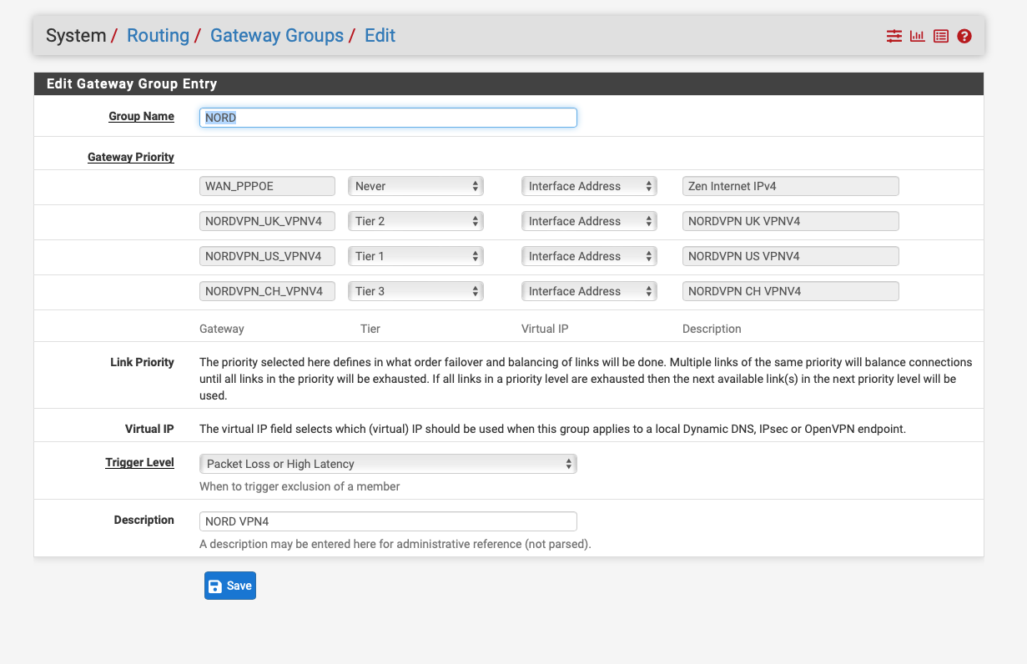Open Virtual IP dropdown in WAN_PPPOE row
Viewport: 1027px width, 664px height.
click(589, 186)
